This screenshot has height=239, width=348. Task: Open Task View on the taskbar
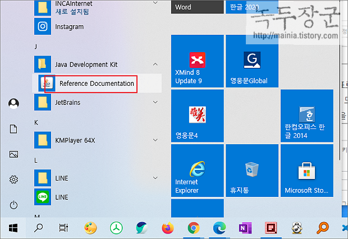[63, 228]
